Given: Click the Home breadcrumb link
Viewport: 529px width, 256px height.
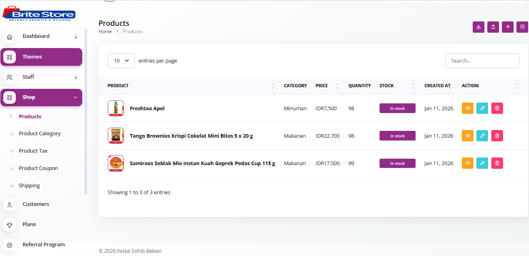Looking at the screenshot, I should (105, 31).
